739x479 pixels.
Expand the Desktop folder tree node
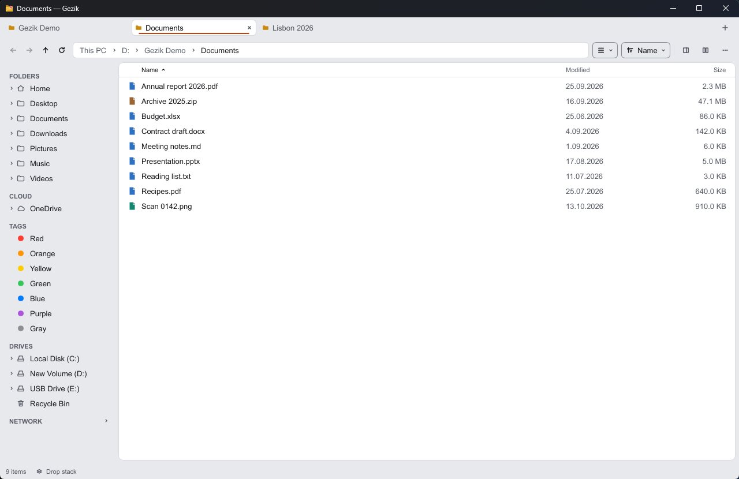click(12, 103)
